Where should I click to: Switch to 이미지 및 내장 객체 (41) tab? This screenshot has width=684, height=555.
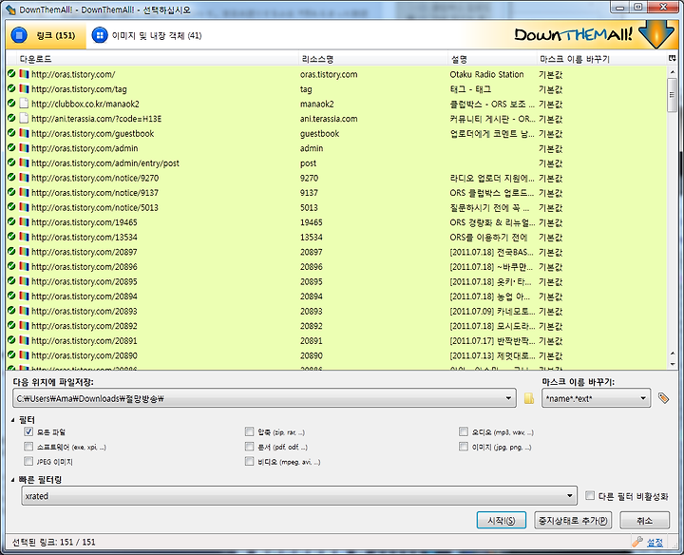click(x=147, y=35)
